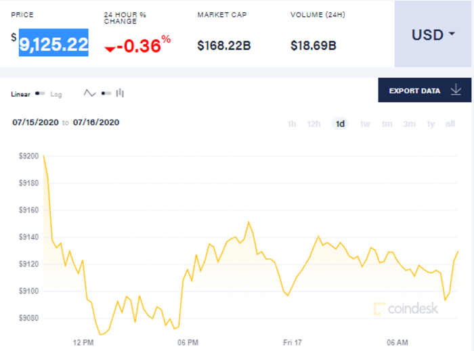Open the USD currency dropdown
474x351 pixels.
point(433,34)
